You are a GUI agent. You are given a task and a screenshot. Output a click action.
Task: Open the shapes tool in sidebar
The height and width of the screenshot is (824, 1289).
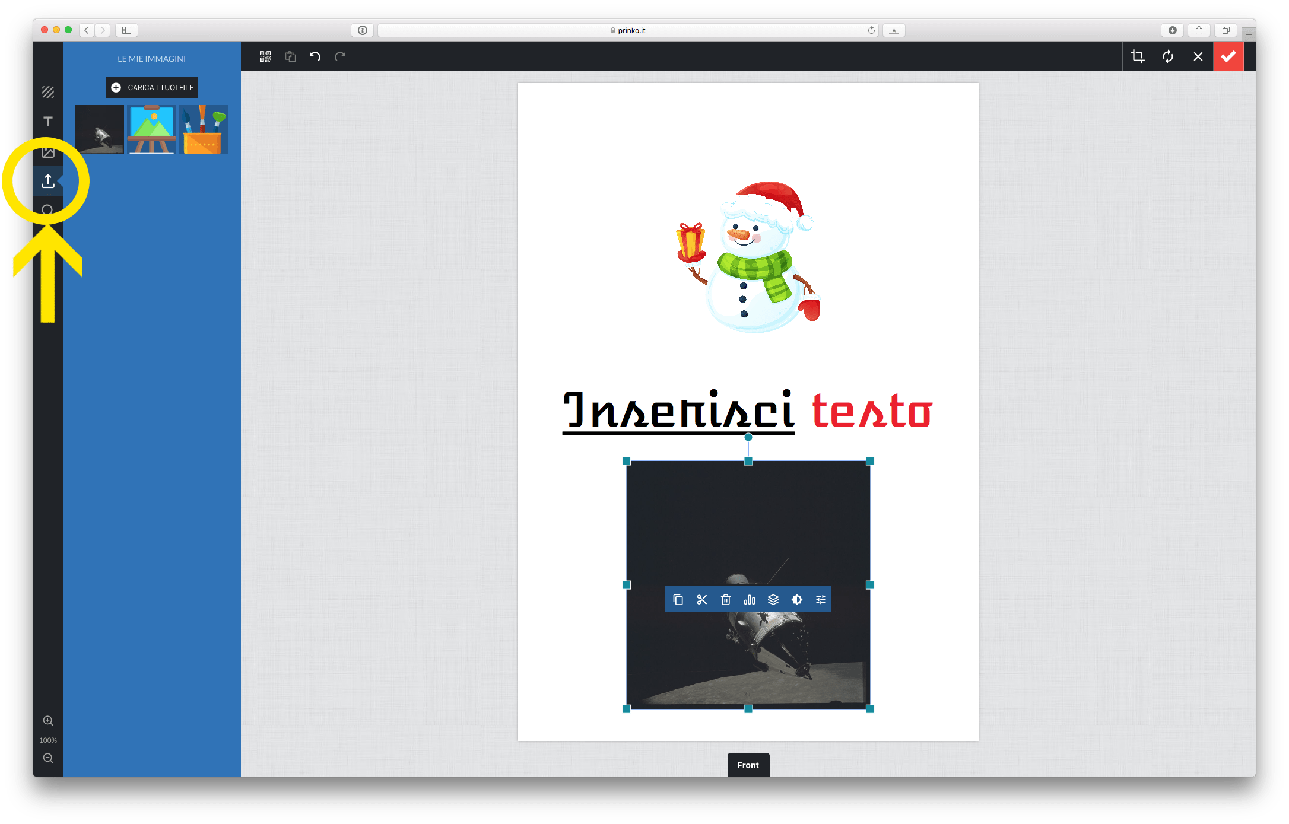point(47,209)
